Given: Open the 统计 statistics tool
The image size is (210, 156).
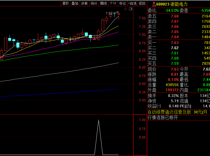Looking at the screenshot, I should [x=94, y=3].
